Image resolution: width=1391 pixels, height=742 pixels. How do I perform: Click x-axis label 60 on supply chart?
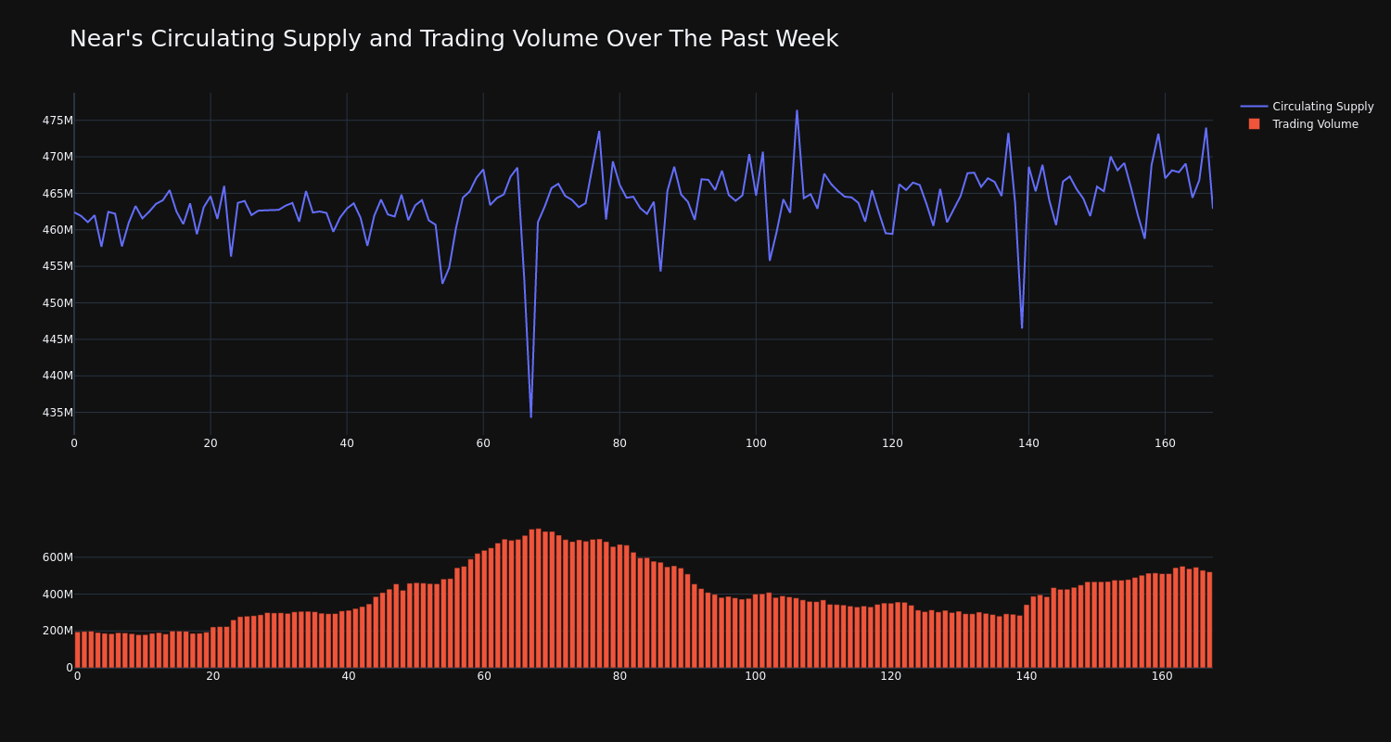[x=483, y=443]
